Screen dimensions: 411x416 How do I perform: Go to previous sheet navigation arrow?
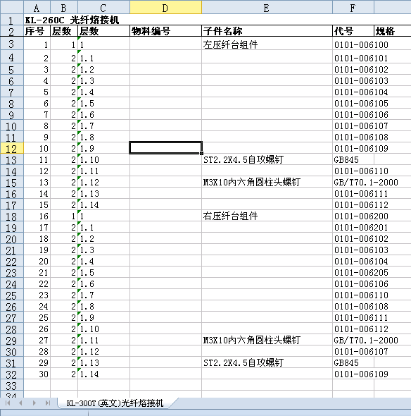coord(20,403)
